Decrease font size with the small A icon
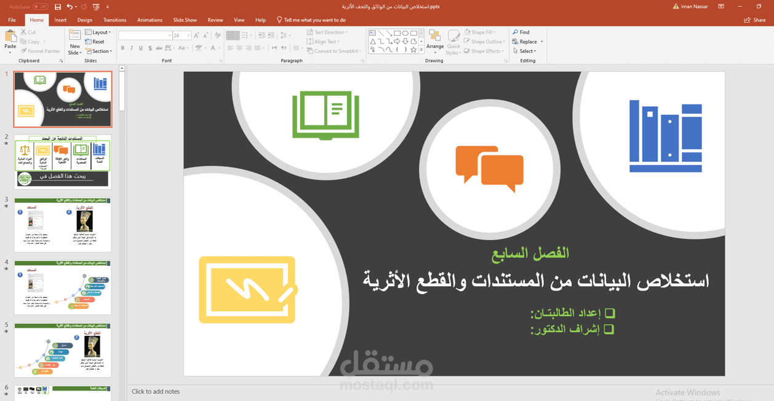Screen dimensions: 774x401 tap(205, 36)
